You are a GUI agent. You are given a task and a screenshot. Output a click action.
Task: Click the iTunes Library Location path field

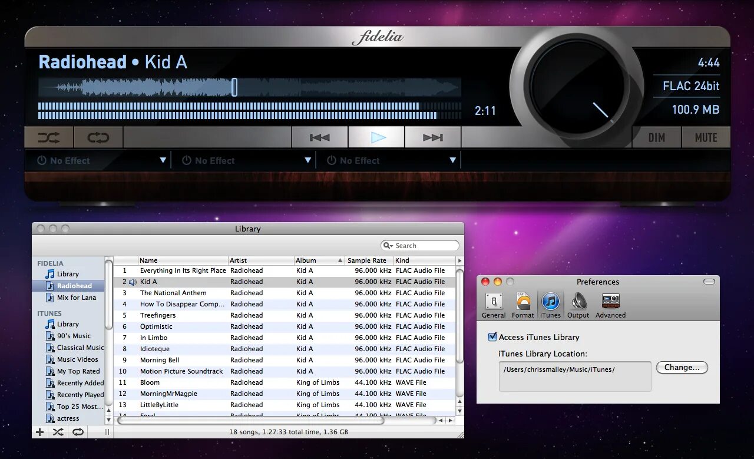pyautogui.click(x=575, y=377)
